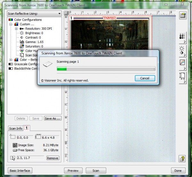The image size is (192, 177).
Task: Click the Gamma histogram icon
Action: click(x=22, y=42)
